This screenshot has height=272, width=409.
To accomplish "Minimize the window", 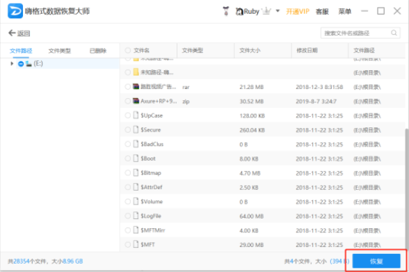I will (x=364, y=11).
